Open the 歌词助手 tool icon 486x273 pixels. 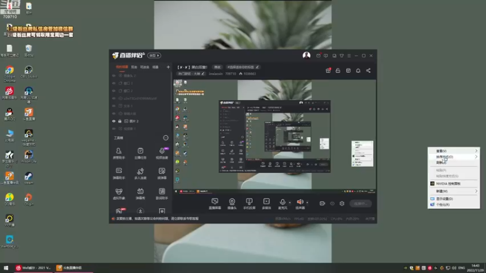[162, 194]
